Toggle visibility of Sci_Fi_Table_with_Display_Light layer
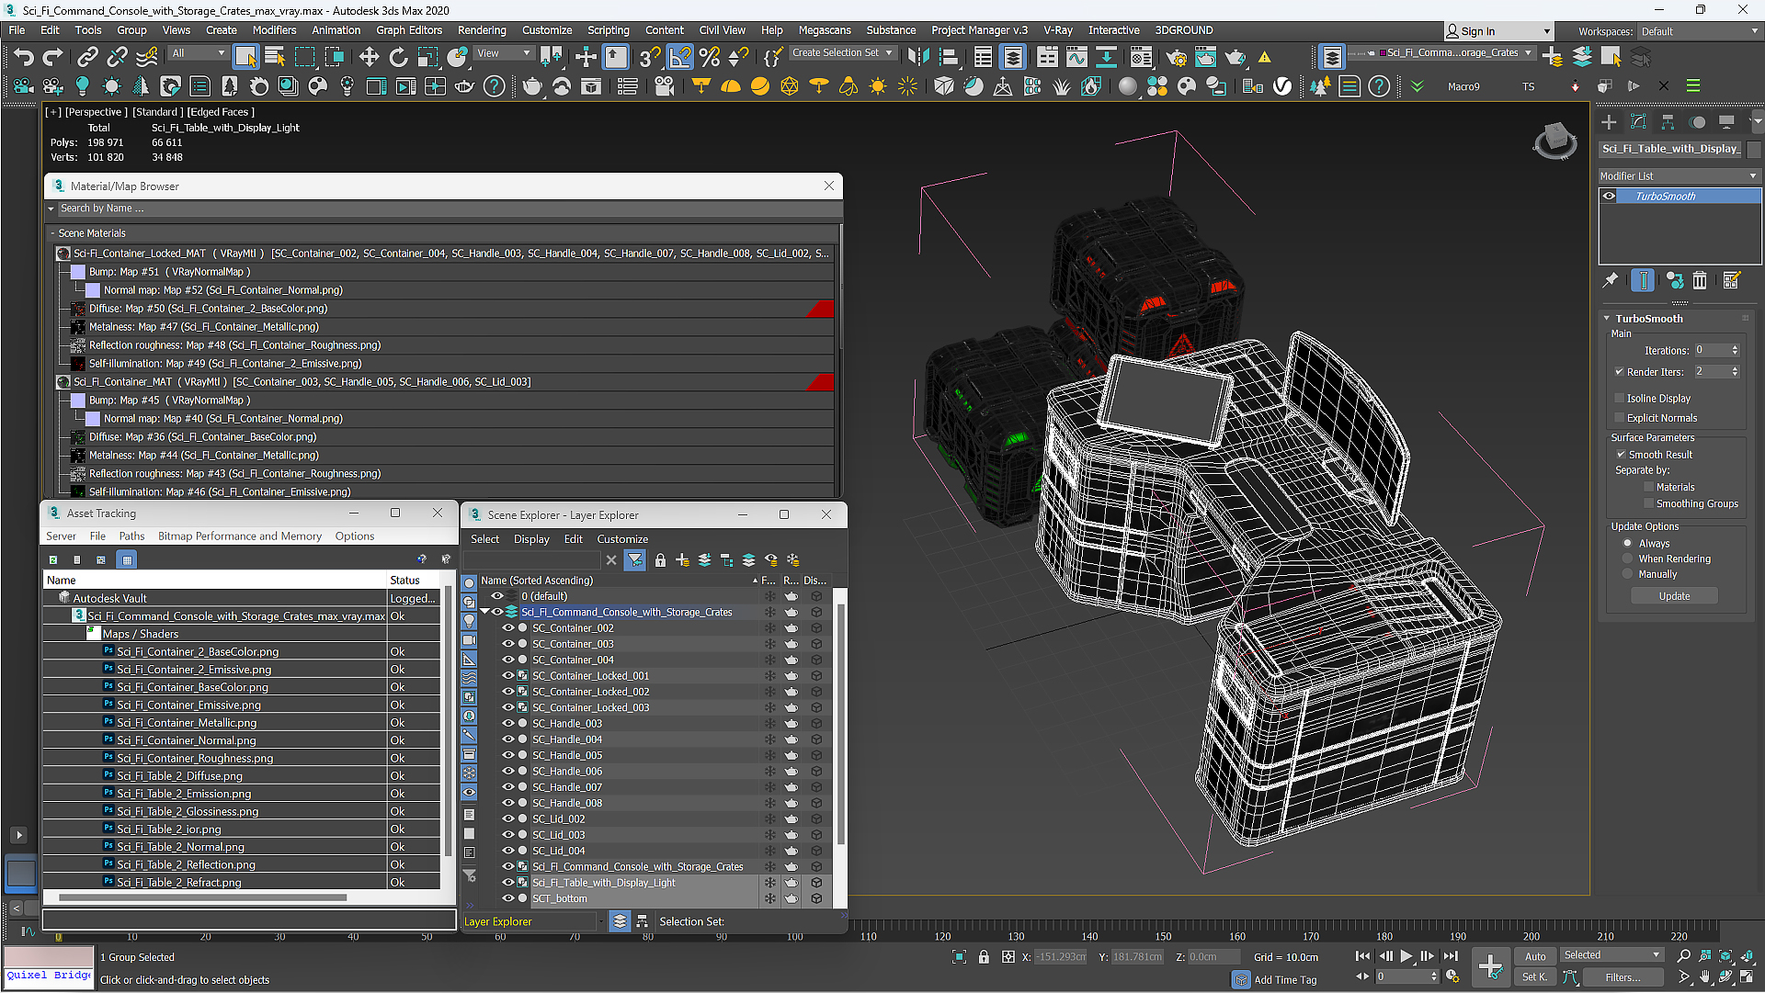 510,882
